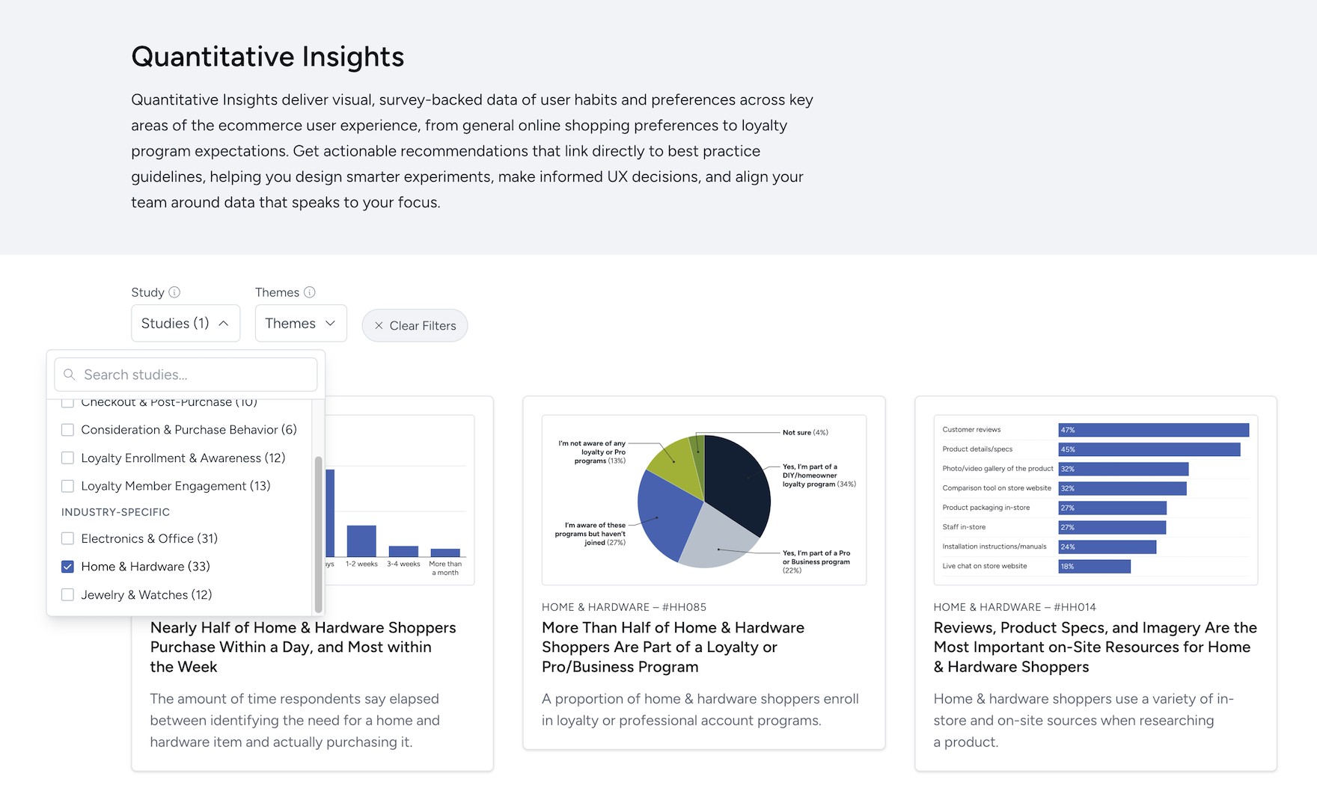Check Consideration & Purchase Behavior filter
Viewport: 1317px width, 785px height.
click(67, 430)
